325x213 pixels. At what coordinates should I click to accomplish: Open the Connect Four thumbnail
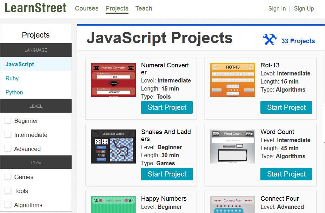coord(233,205)
